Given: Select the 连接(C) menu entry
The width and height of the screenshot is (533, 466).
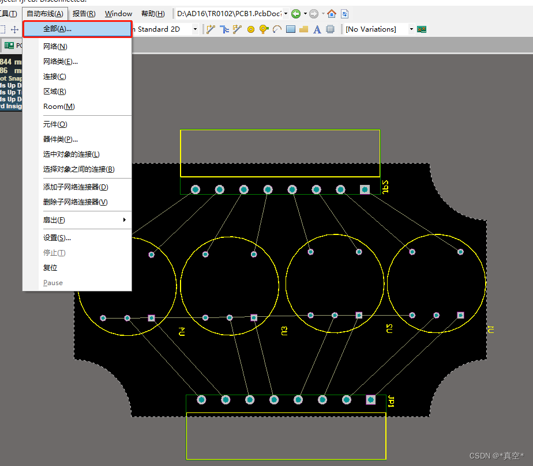Looking at the screenshot, I should (x=77, y=77).
